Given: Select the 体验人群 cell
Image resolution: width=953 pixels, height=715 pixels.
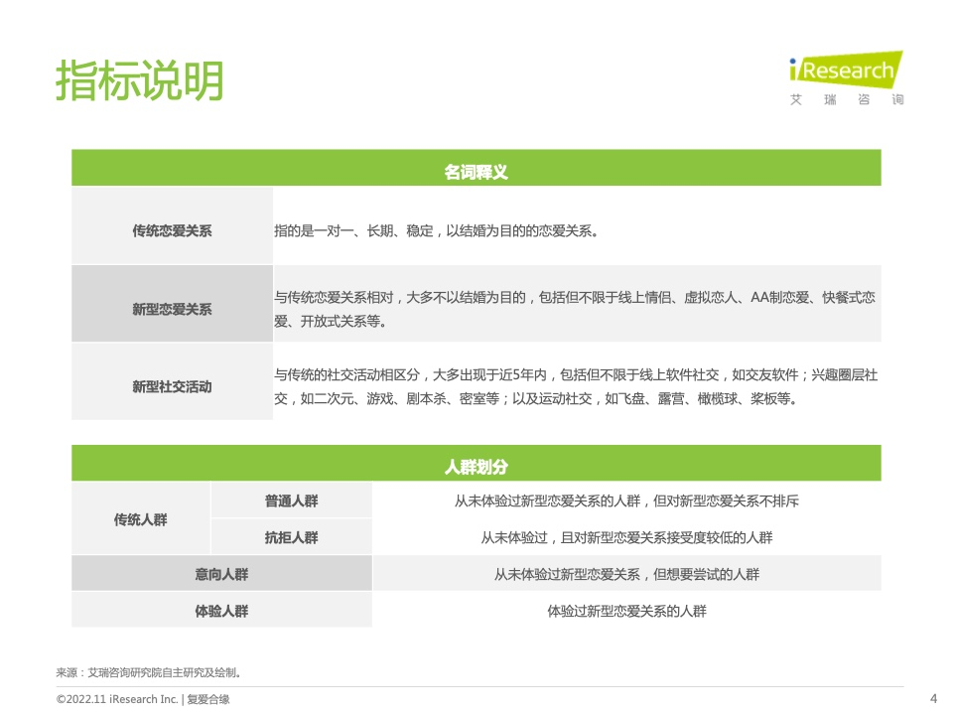Looking at the screenshot, I should (x=221, y=609).
